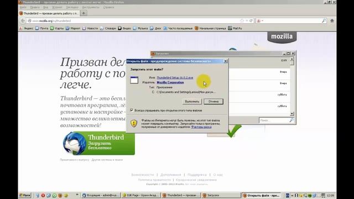This screenshot has height=199, width=354.
Task: Open the Яндекс bookmark
Action: coord(27,28)
